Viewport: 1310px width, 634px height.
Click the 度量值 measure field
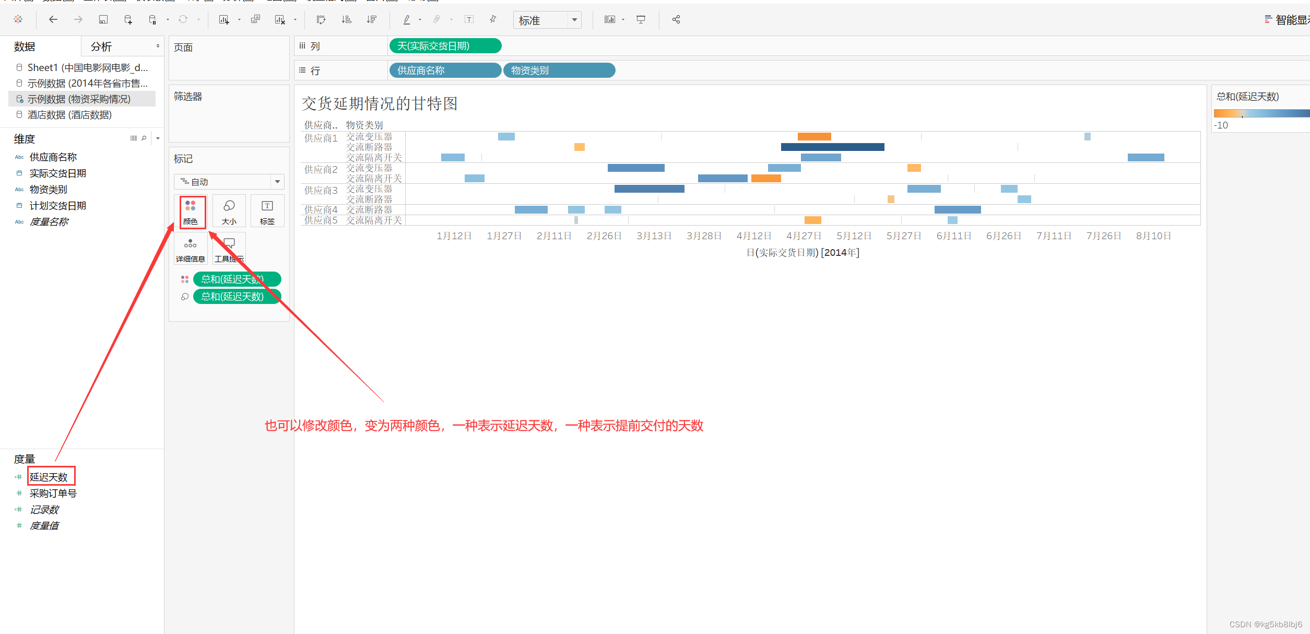tap(44, 525)
